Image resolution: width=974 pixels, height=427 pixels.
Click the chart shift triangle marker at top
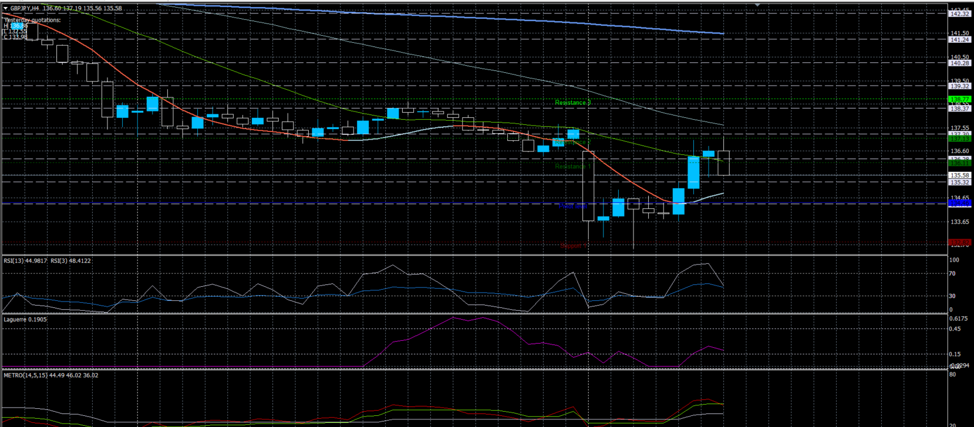(757, 5)
